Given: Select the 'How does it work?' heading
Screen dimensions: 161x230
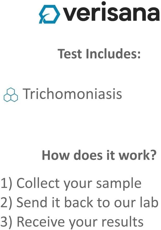Looking at the screenshot, I should click(x=99, y=155).
